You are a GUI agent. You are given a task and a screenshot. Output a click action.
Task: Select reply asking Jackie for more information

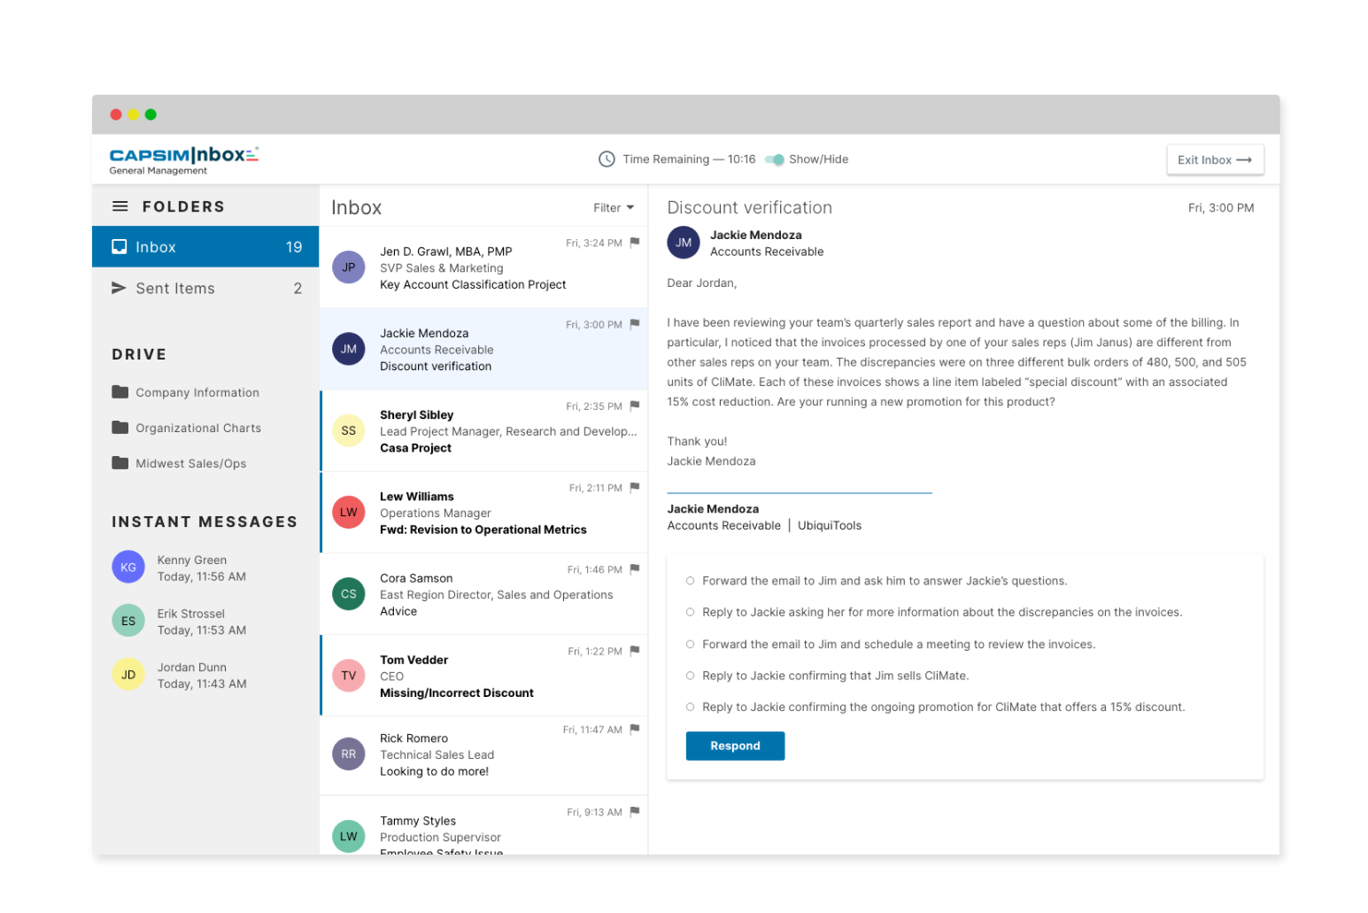click(690, 612)
